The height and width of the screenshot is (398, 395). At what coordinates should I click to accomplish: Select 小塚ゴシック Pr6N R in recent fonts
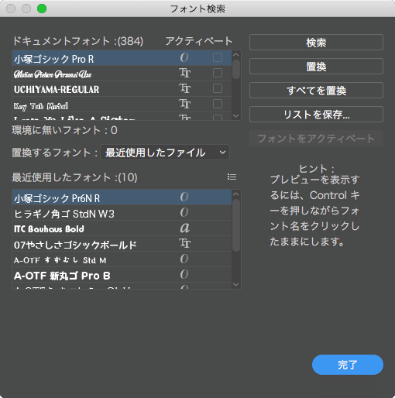(x=122, y=197)
